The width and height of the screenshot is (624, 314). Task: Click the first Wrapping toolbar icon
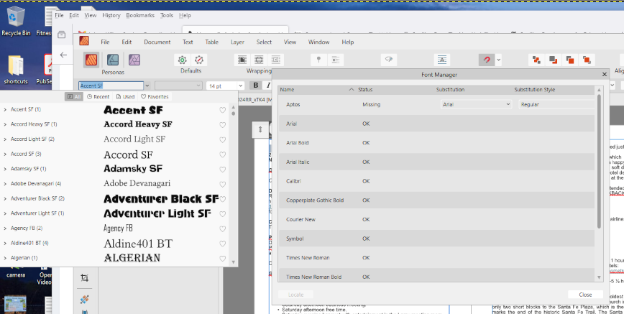tap(242, 60)
